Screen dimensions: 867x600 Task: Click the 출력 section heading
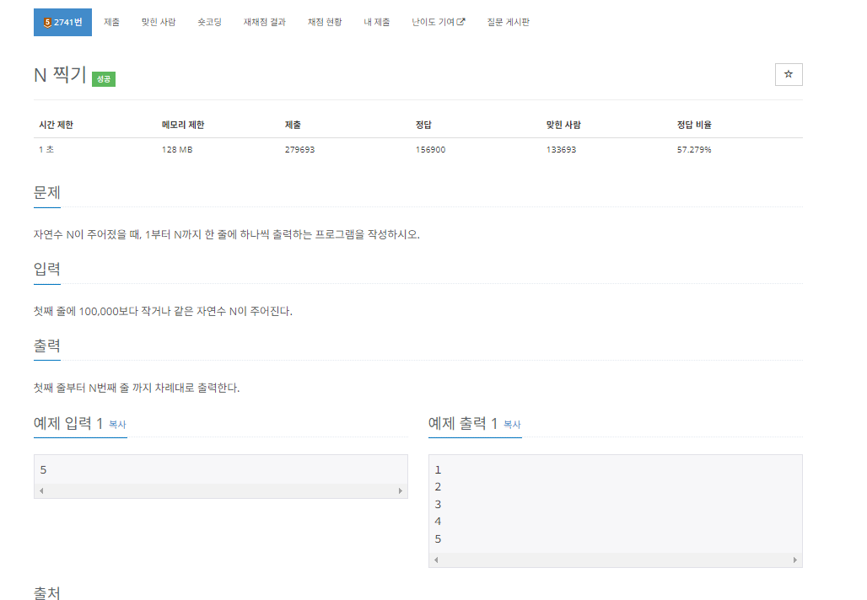coord(47,346)
